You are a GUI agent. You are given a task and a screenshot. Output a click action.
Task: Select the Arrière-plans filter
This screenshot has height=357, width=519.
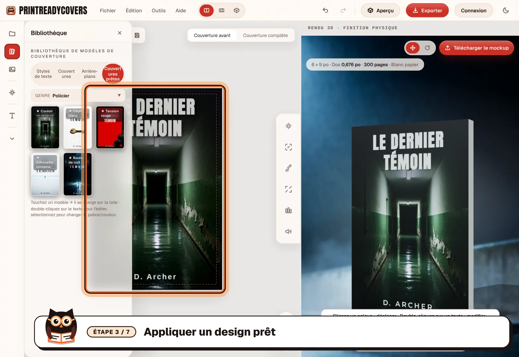[90, 74]
